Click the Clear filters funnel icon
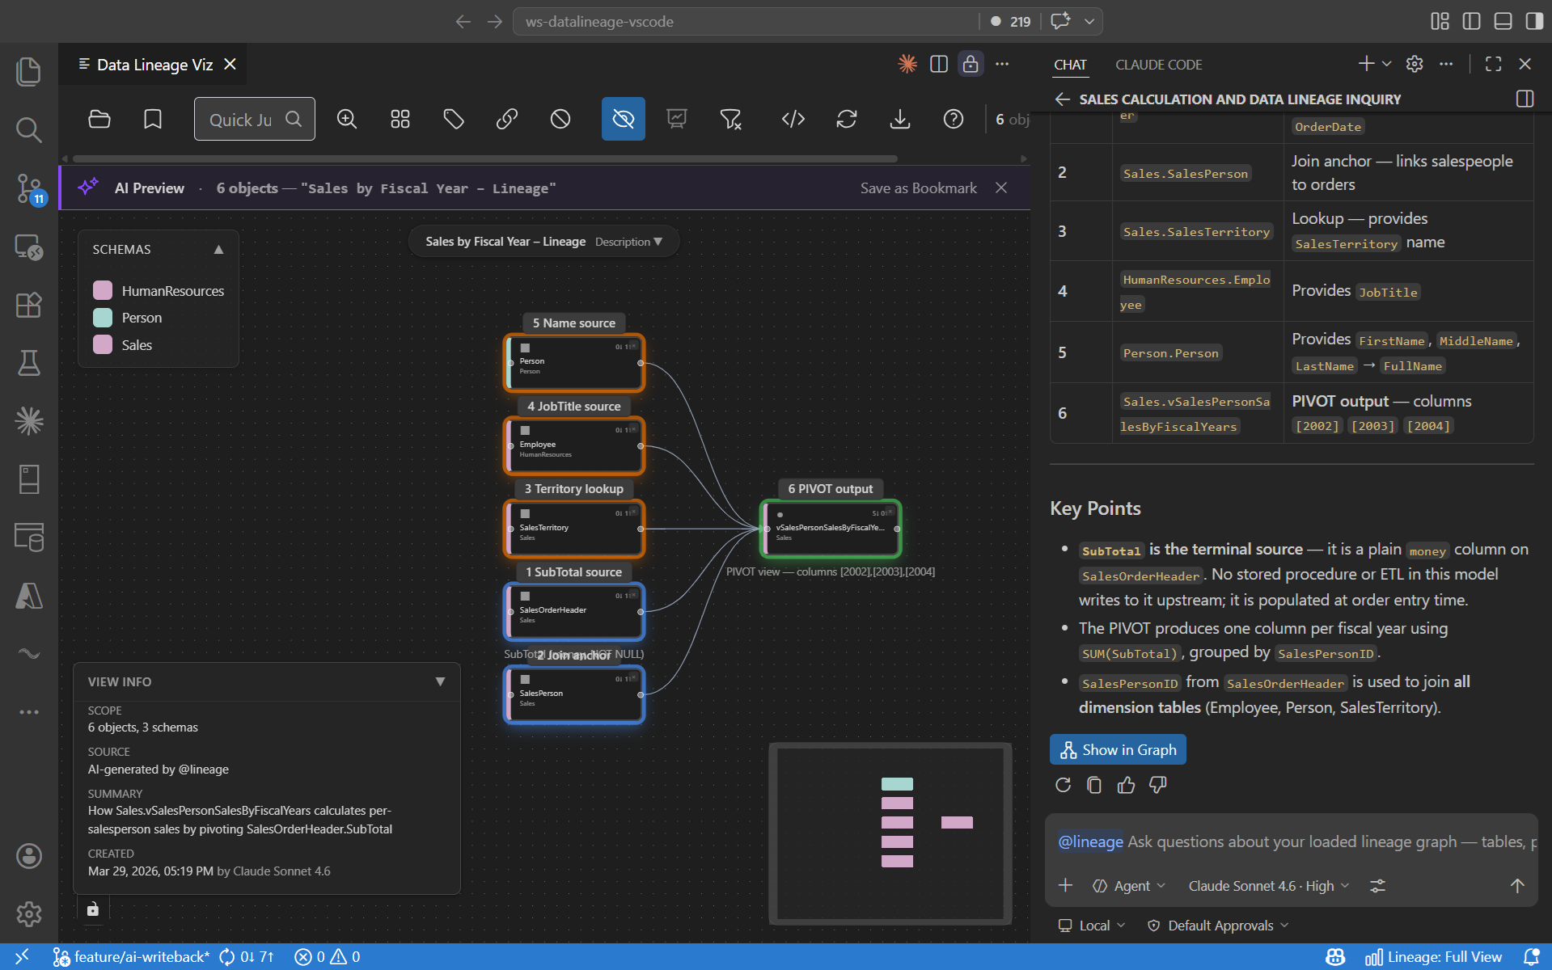Viewport: 1552px width, 970px height. coord(730,119)
